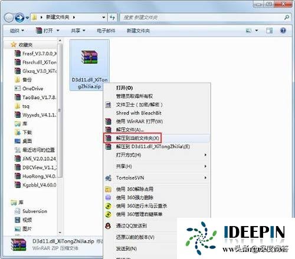This screenshot has height=259, width=295.
Task: Click the 电子邮件 toolbar button
Action: pyautogui.click(x=106, y=31)
